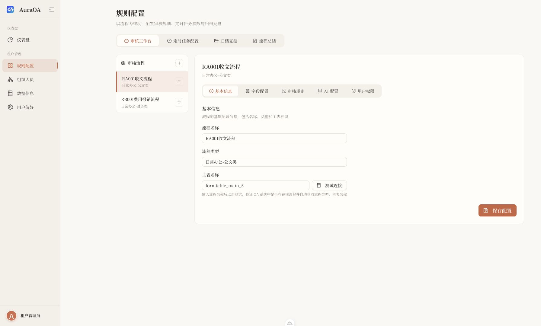
Task: Switch to the 定时任务配置 tab
Action: (183, 41)
